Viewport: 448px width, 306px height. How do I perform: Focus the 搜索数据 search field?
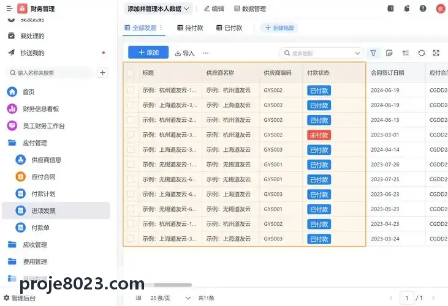point(321,53)
